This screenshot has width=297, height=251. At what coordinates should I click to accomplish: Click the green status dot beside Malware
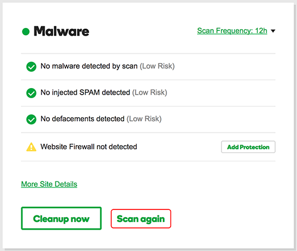point(26,32)
